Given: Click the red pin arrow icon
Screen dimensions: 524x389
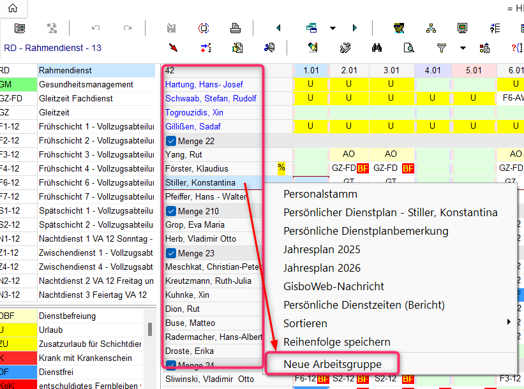Looking at the screenshot, I should [x=173, y=47].
